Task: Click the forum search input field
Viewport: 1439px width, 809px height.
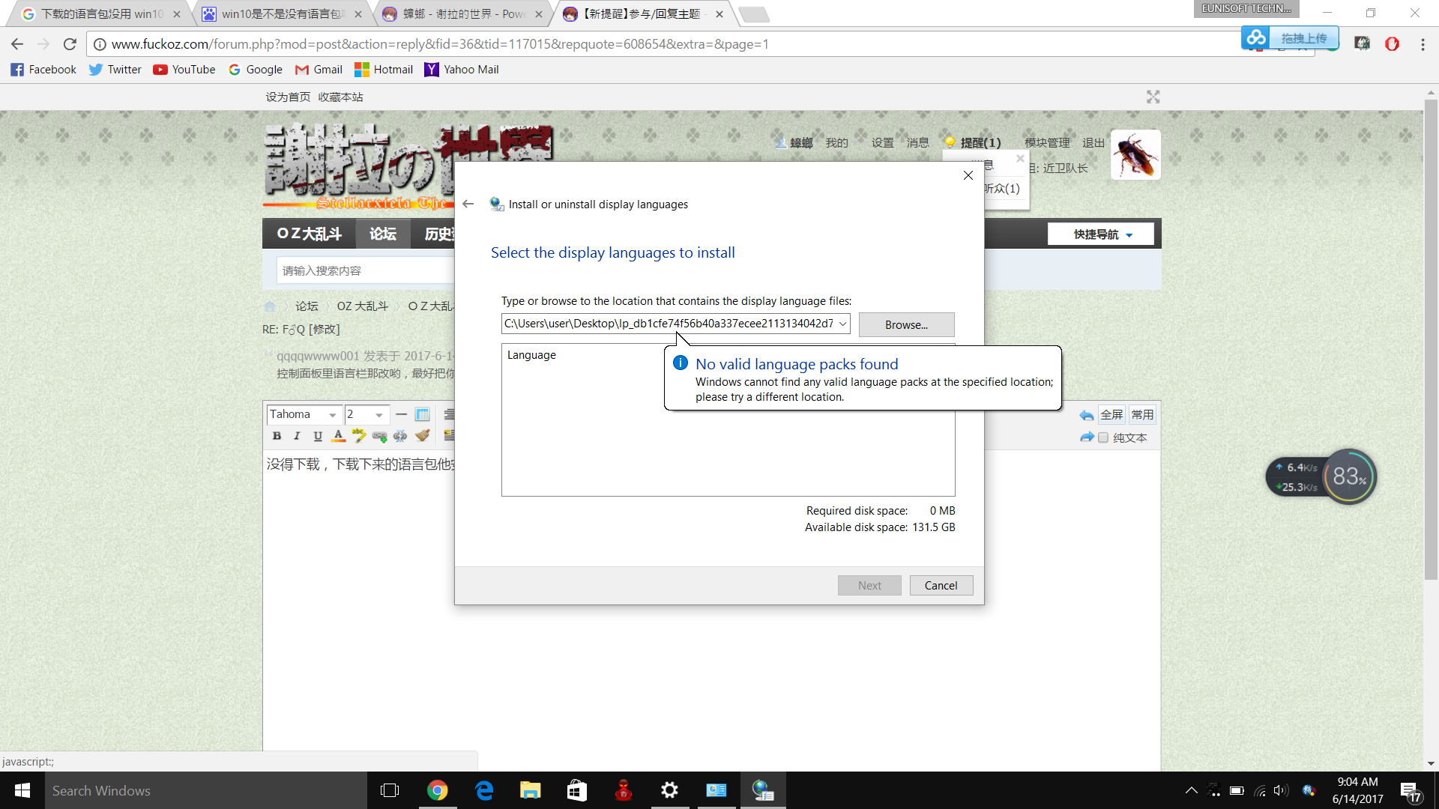Action: 366,270
